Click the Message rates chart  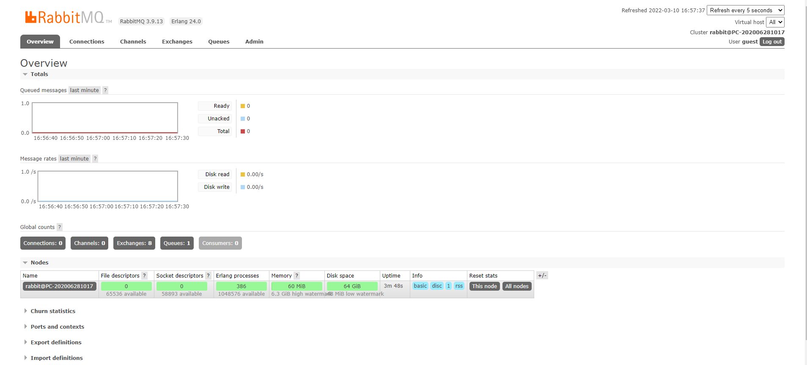tap(108, 186)
